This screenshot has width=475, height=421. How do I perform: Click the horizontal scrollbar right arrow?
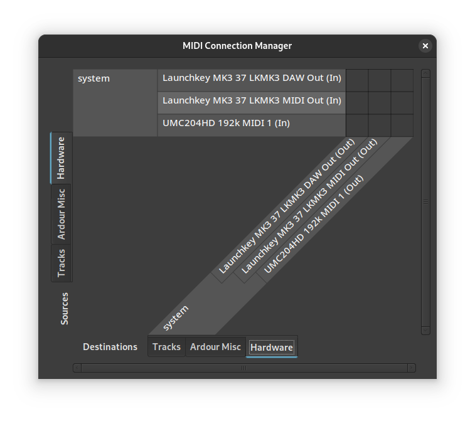(411, 368)
